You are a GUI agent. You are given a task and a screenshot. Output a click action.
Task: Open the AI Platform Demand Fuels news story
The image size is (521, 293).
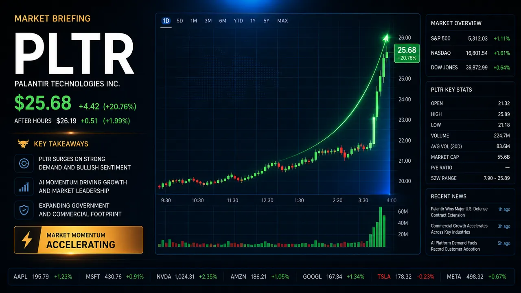point(471,246)
